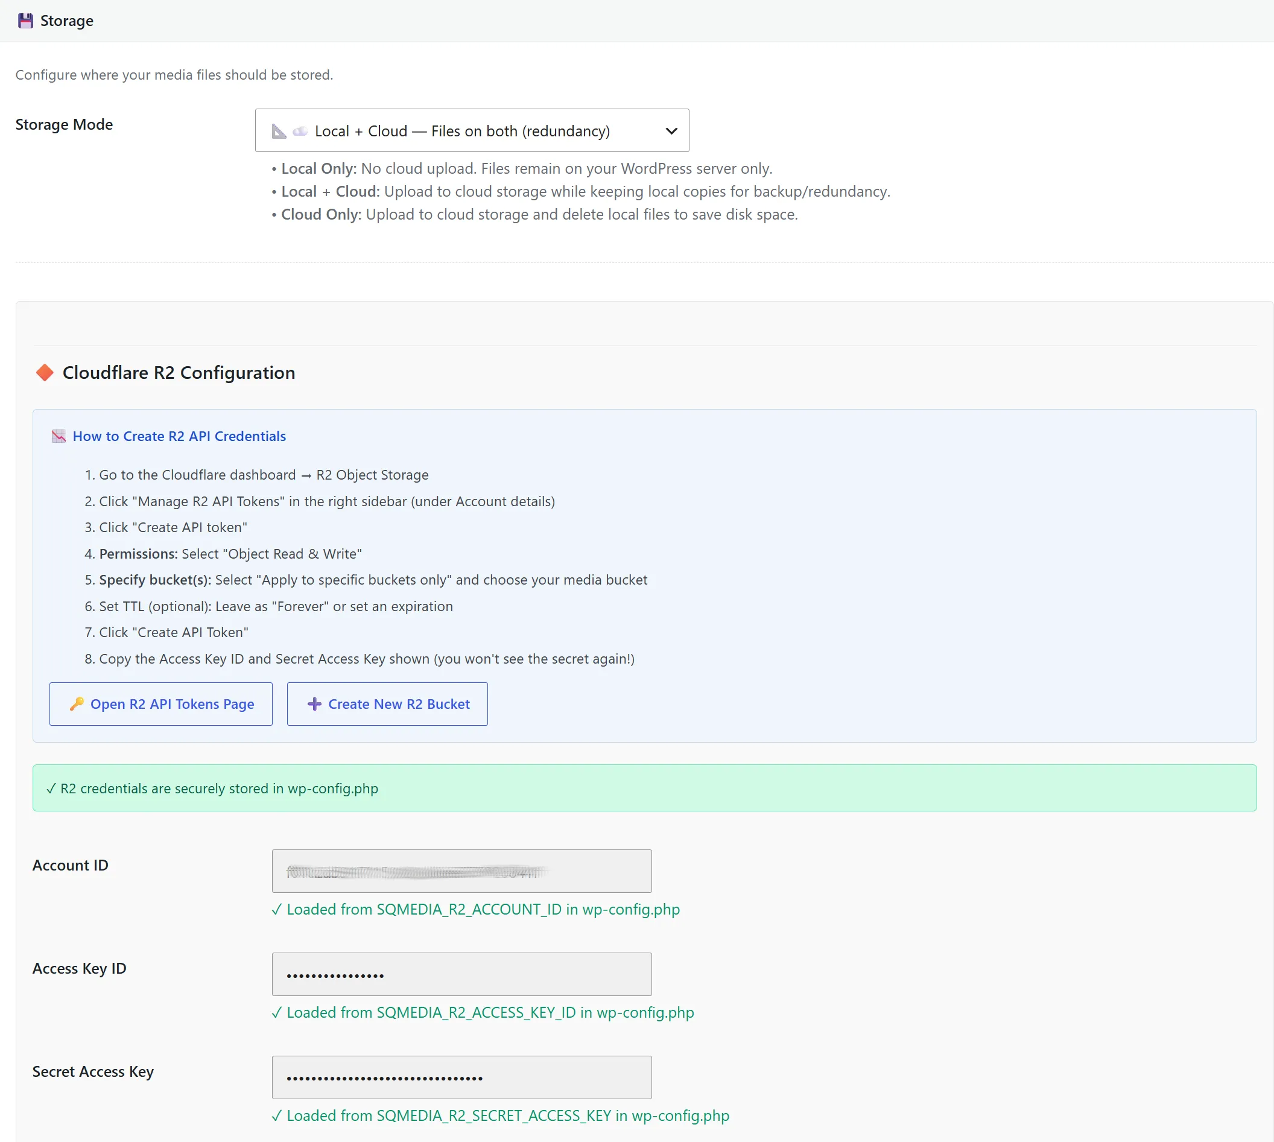Click the Account ID input field
This screenshot has width=1274, height=1142.
[x=461, y=871]
